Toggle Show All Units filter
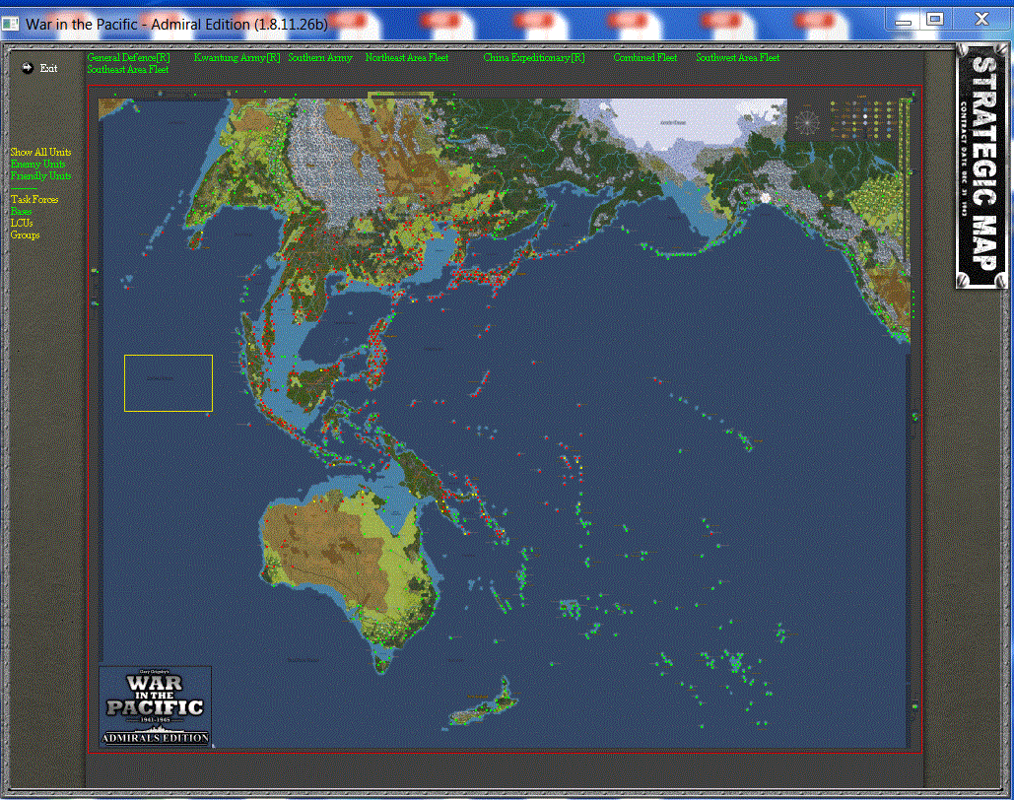 click(40, 152)
